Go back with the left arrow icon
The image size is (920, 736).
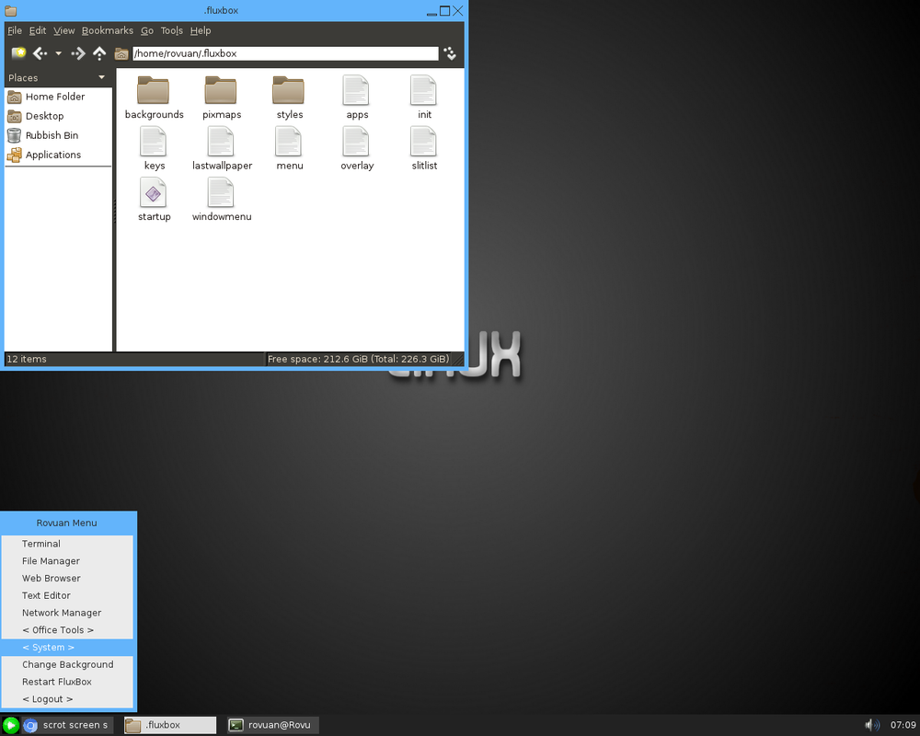click(x=40, y=53)
